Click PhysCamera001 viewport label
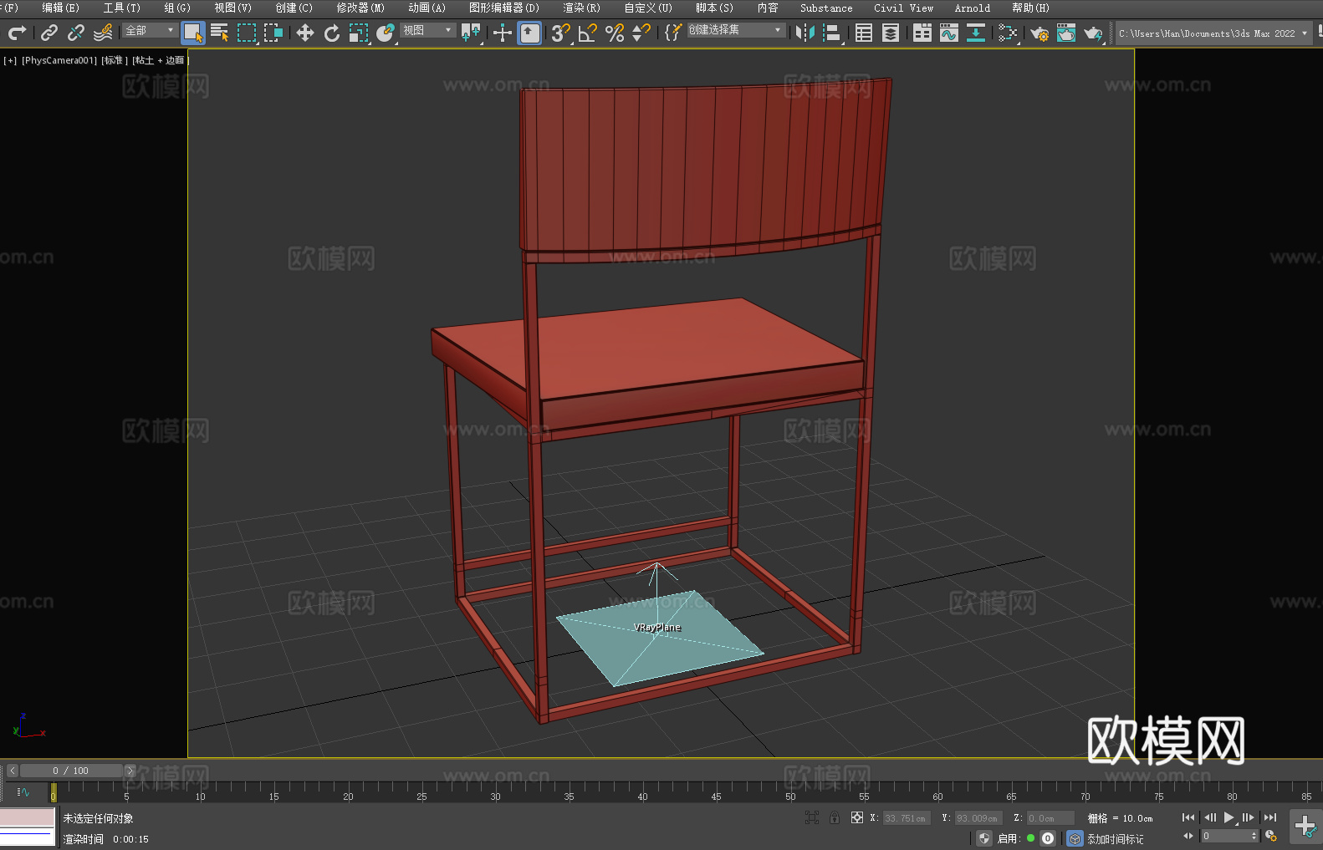Image resolution: width=1323 pixels, height=850 pixels. click(59, 60)
